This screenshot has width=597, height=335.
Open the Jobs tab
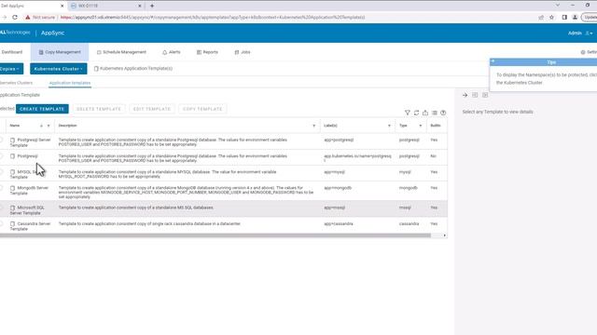click(243, 52)
